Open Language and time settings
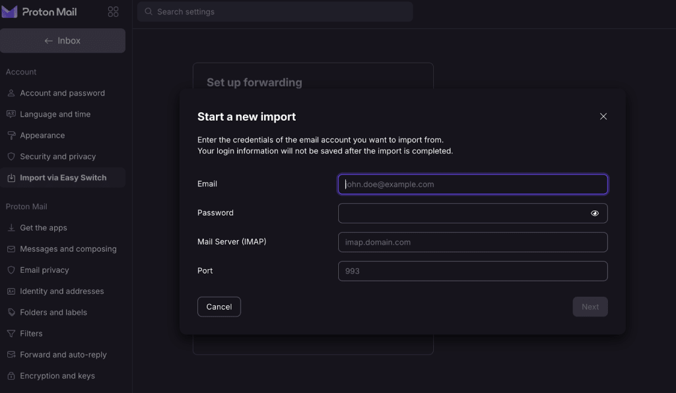Image resolution: width=676 pixels, height=393 pixels. click(x=55, y=114)
